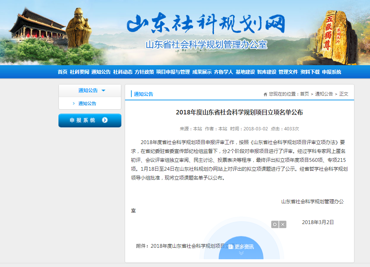Open the 2018年度 project list attachment link
The image size is (370, 267).
tap(189, 246)
